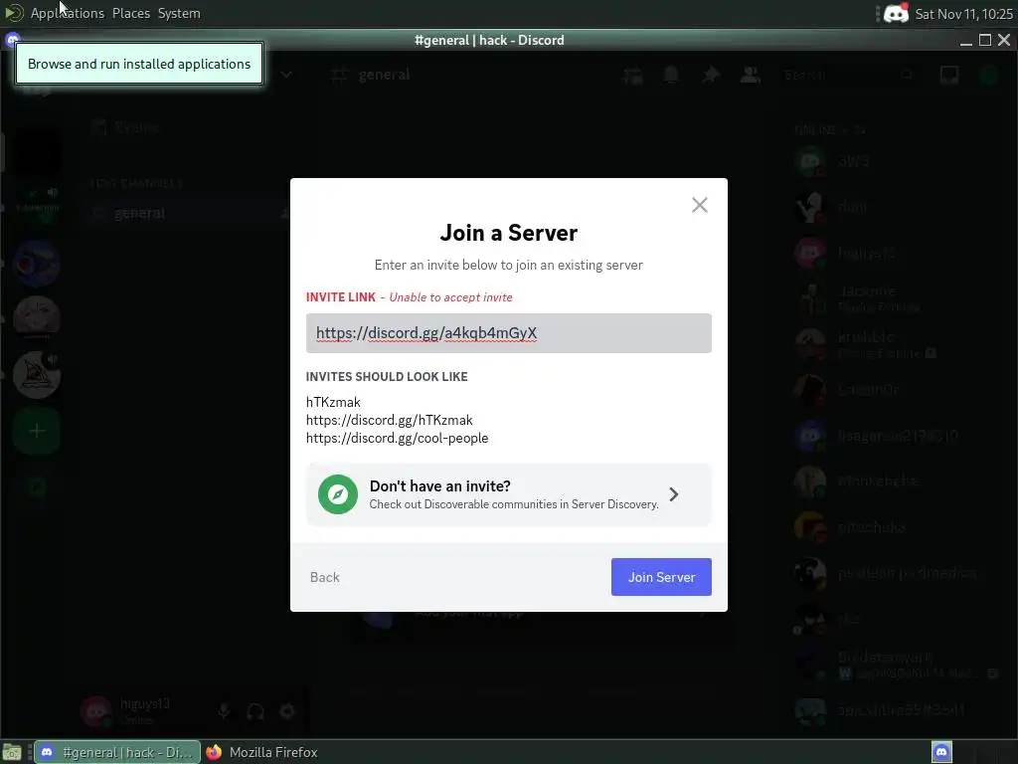Click example invite https://discord.gg/cool-people

point(397,438)
